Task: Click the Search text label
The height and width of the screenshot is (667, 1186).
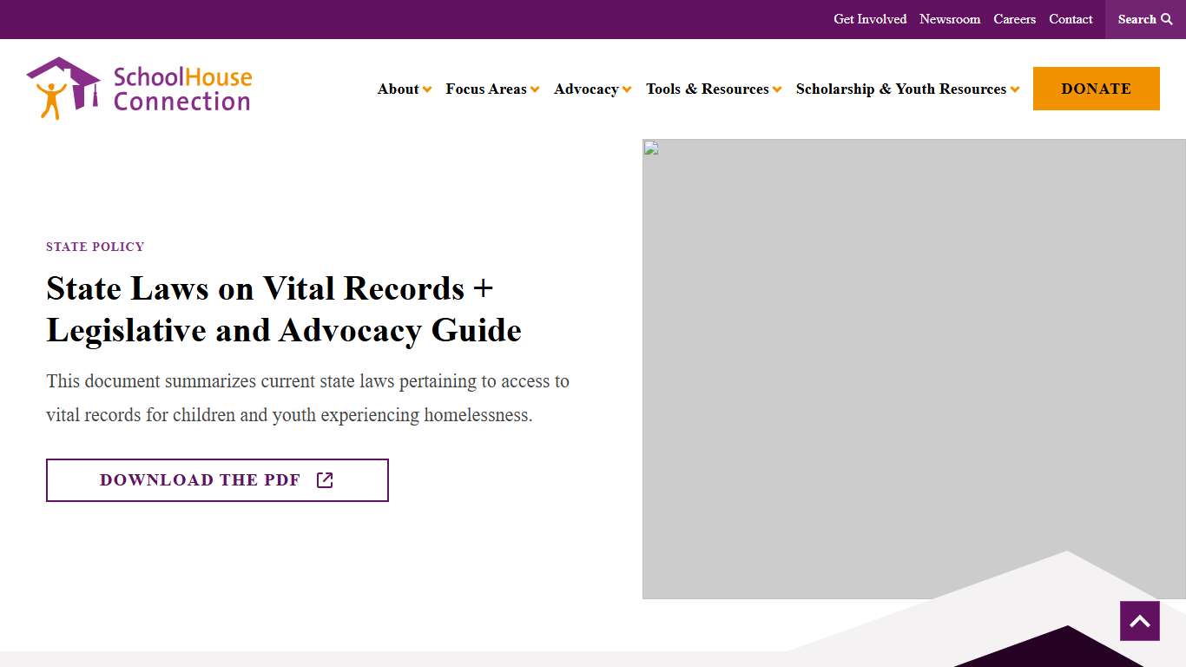Action: [x=1138, y=18]
